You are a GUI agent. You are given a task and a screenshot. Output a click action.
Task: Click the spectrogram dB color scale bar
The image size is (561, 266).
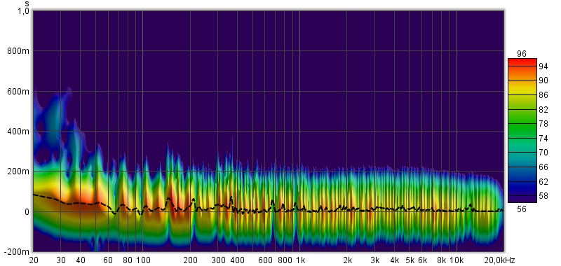(522, 131)
